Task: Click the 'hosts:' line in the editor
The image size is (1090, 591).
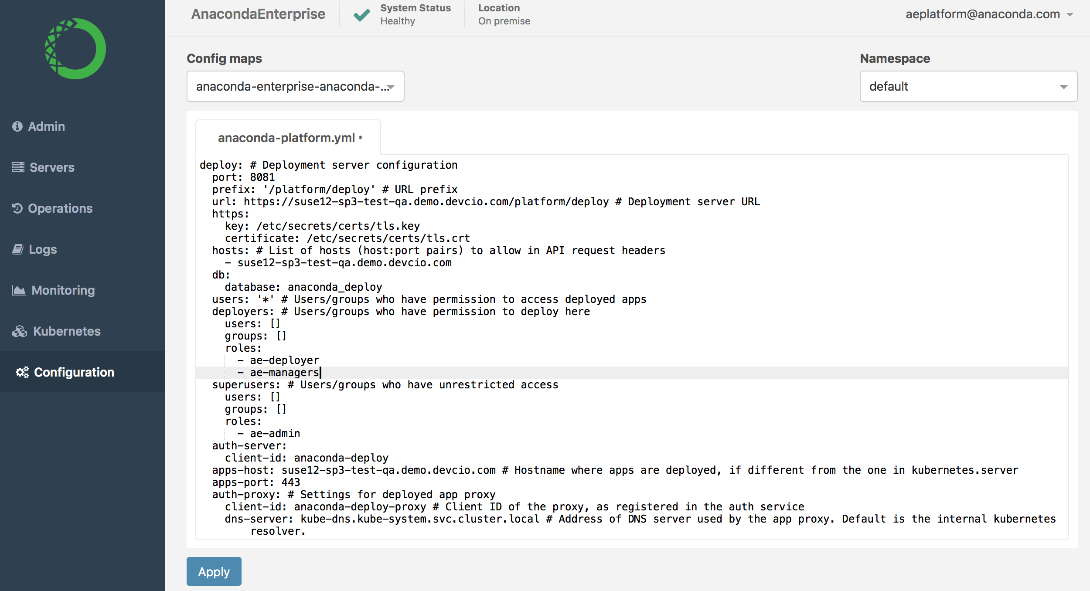Action: point(439,251)
